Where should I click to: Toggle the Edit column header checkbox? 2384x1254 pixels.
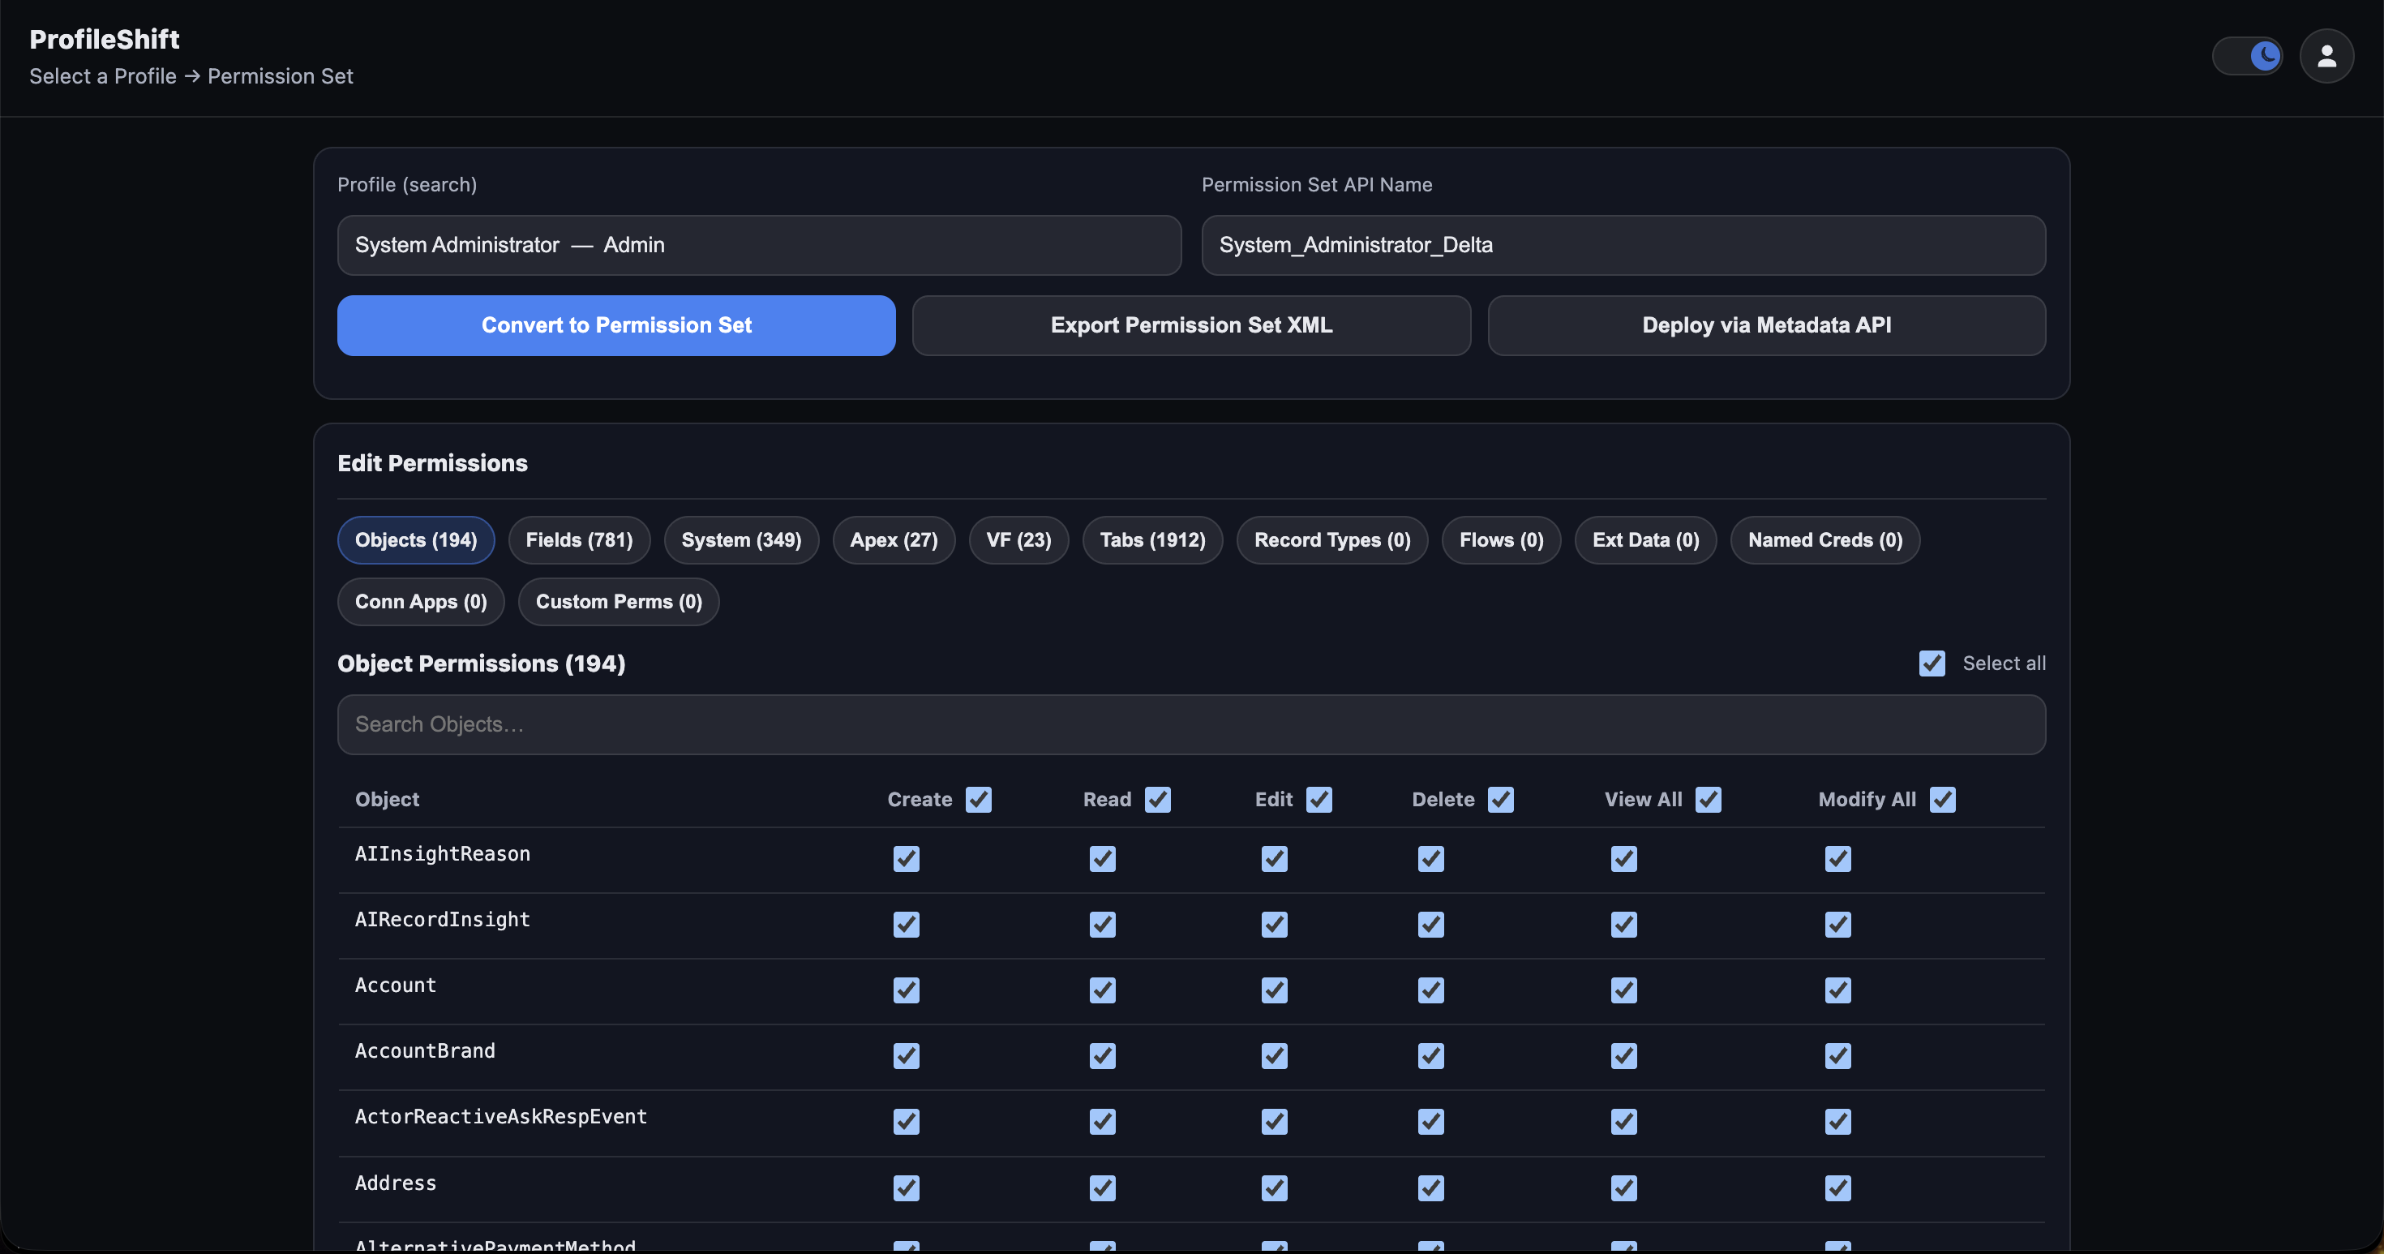1318,800
